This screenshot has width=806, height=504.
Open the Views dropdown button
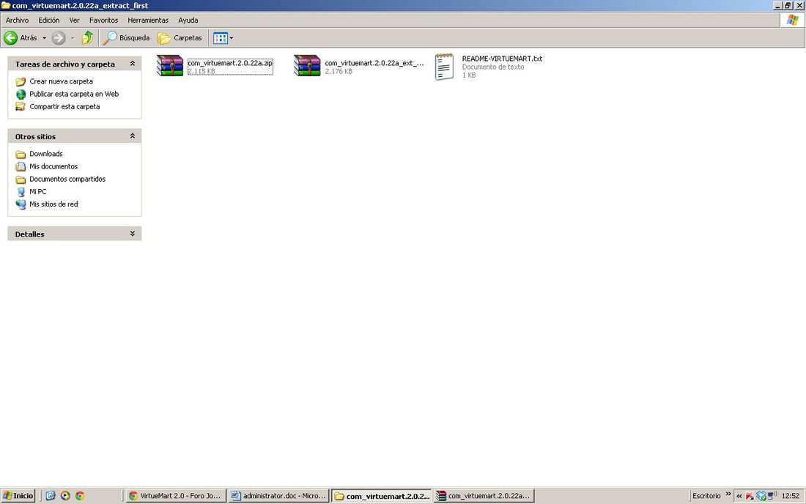223,38
